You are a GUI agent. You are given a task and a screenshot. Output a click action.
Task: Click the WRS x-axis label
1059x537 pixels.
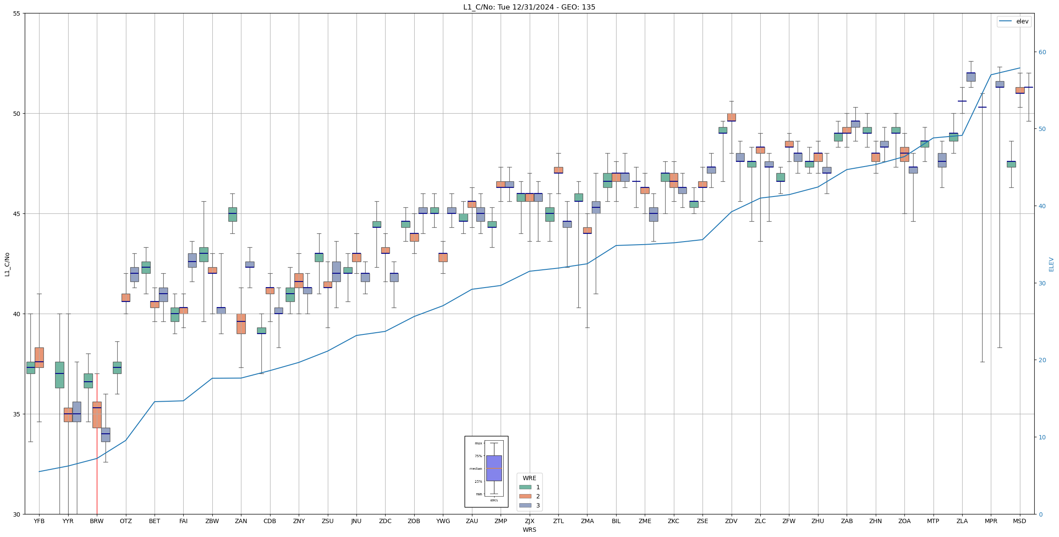coord(529,530)
